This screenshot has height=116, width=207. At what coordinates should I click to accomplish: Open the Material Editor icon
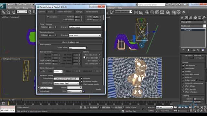(168, 12)
